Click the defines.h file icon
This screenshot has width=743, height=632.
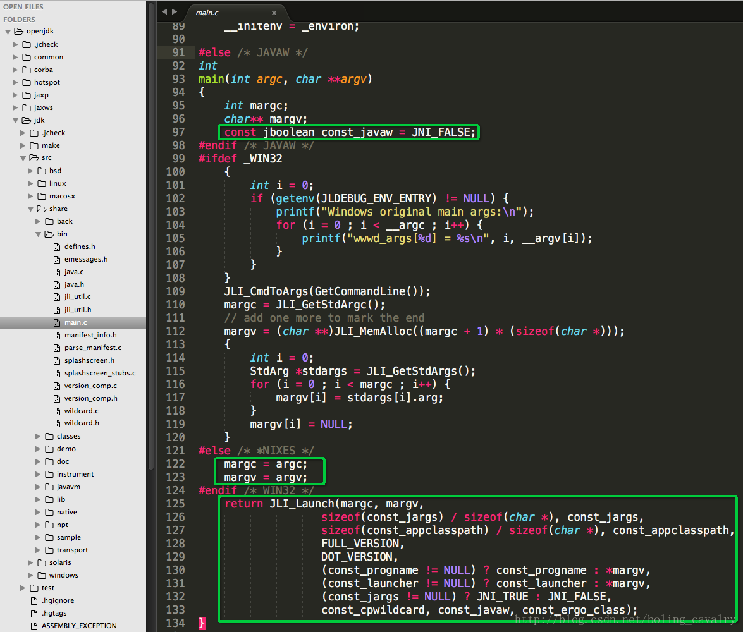point(57,247)
